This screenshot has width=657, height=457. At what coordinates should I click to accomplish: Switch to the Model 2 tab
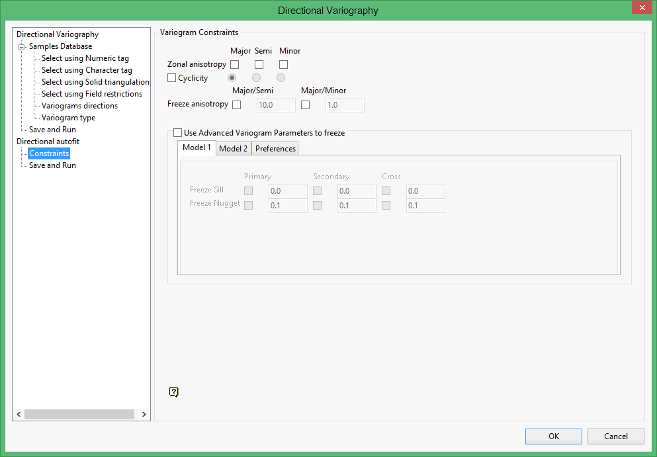point(233,149)
